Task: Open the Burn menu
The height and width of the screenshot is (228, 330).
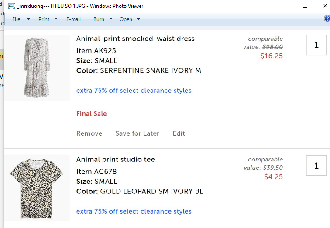Action: (x=99, y=19)
